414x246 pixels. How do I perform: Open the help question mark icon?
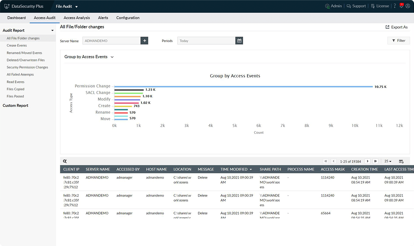(x=395, y=6)
